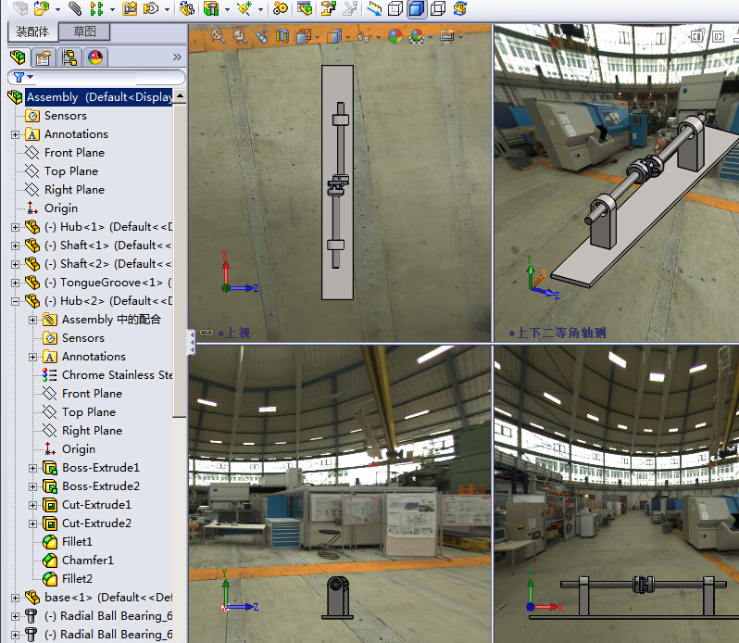The width and height of the screenshot is (739, 643).
Task: Switch to the 装配体 tab
Action: [32, 32]
